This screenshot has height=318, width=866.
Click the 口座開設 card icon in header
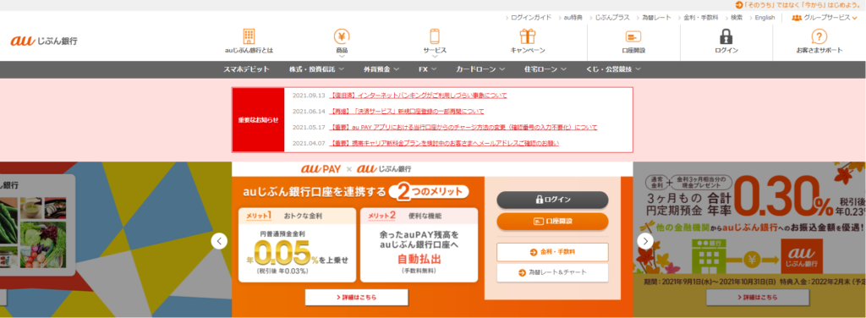(633, 37)
